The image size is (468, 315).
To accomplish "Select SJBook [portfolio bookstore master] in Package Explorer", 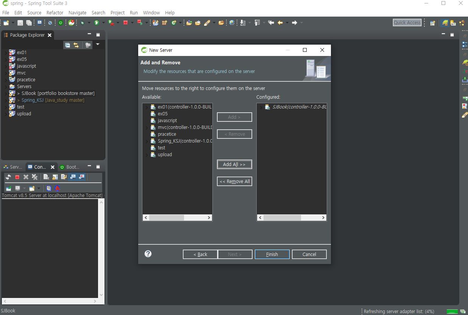I will pos(58,93).
